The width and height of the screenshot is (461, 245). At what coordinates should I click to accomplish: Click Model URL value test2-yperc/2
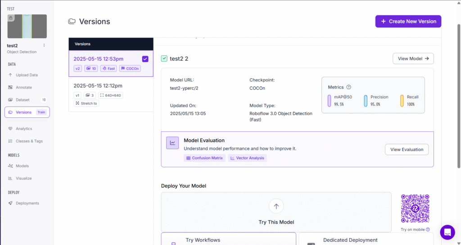(184, 88)
